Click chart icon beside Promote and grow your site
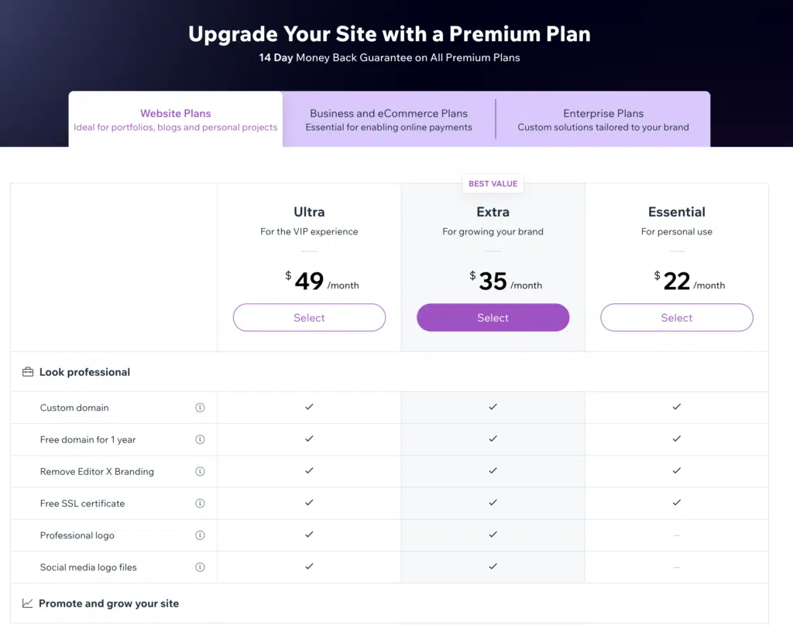The image size is (793, 625). [27, 603]
